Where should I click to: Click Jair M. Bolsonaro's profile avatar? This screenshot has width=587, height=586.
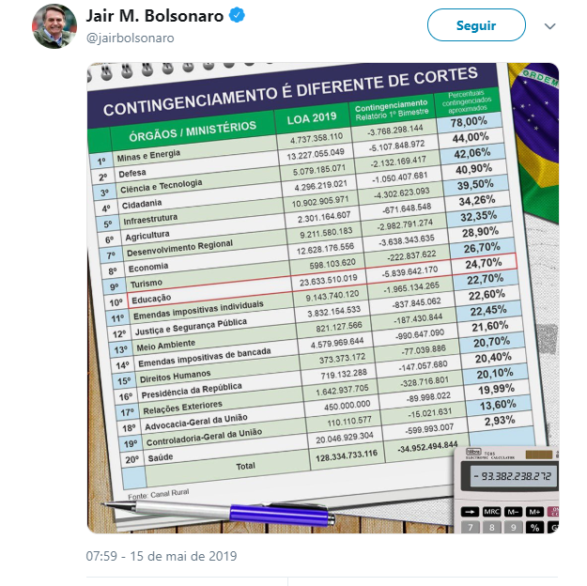click(54, 25)
